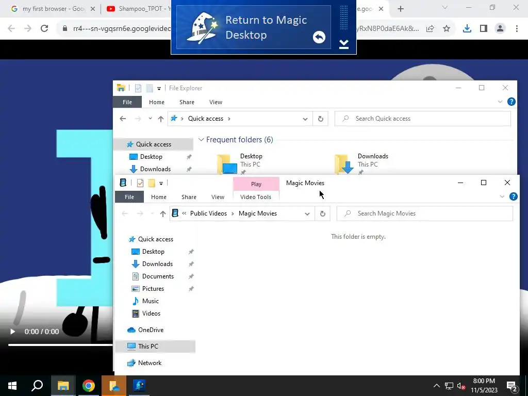Open Chrome from the taskbar
Screen dimensions: 528x396
pos(89,386)
